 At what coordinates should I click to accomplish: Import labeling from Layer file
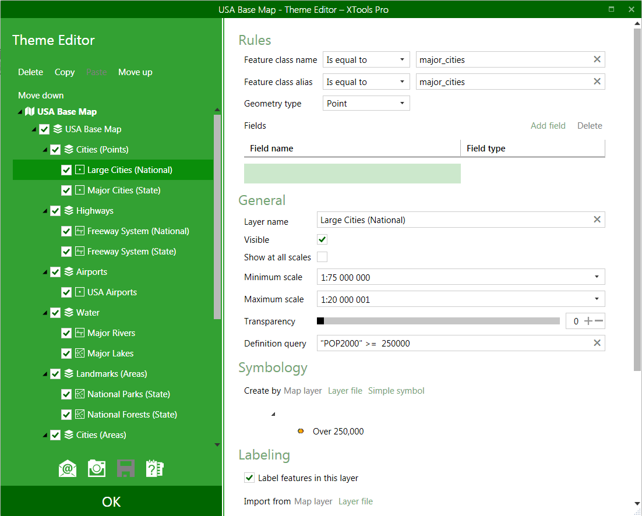355,501
